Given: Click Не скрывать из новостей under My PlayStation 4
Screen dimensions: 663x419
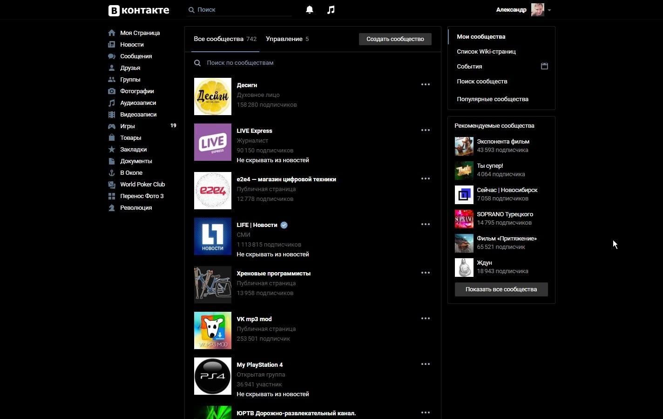Looking at the screenshot, I should (273, 394).
